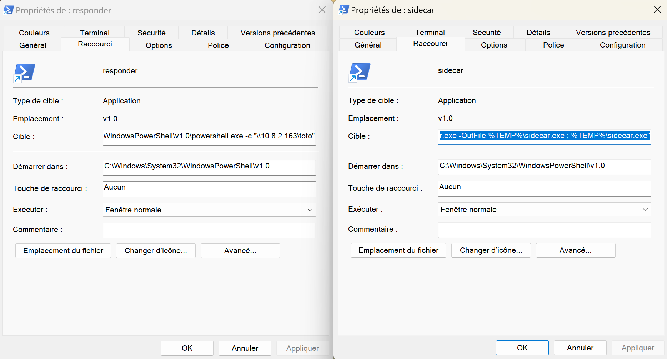Click Démarrer dans field in sidecar window

pos(545,167)
